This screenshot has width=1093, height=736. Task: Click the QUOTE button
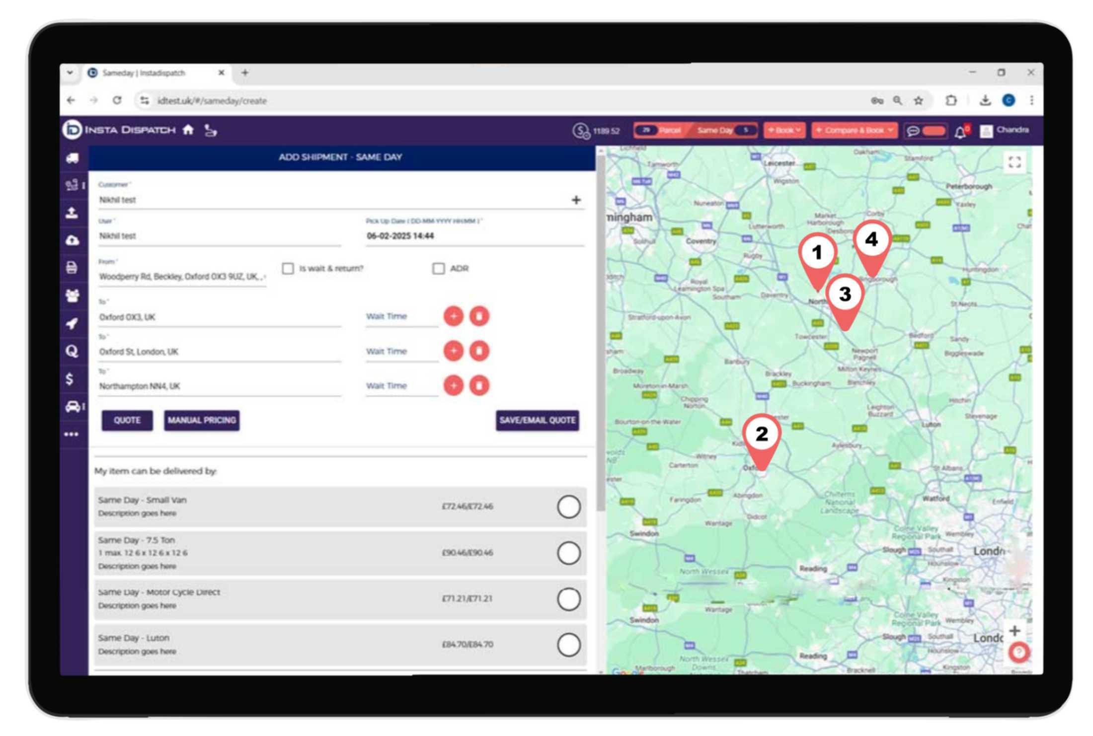pos(127,420)
